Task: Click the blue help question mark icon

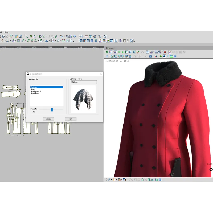Action: coord(21,36)
